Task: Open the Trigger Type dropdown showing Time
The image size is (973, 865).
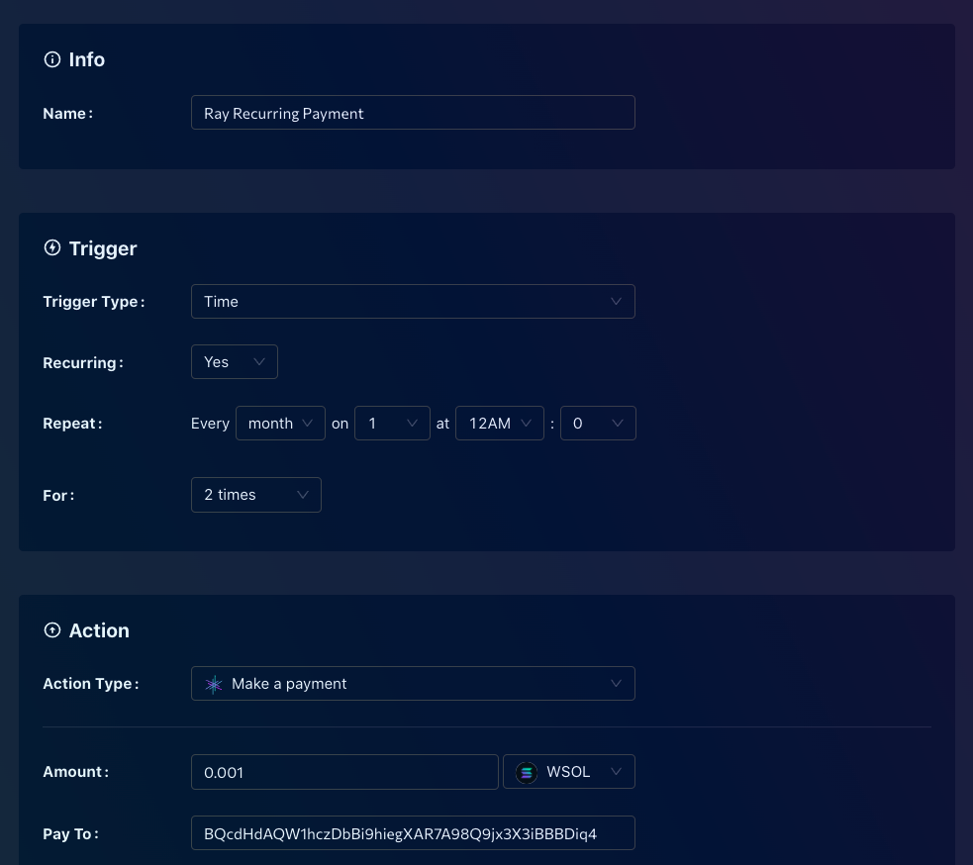Action: click(413, 301)
